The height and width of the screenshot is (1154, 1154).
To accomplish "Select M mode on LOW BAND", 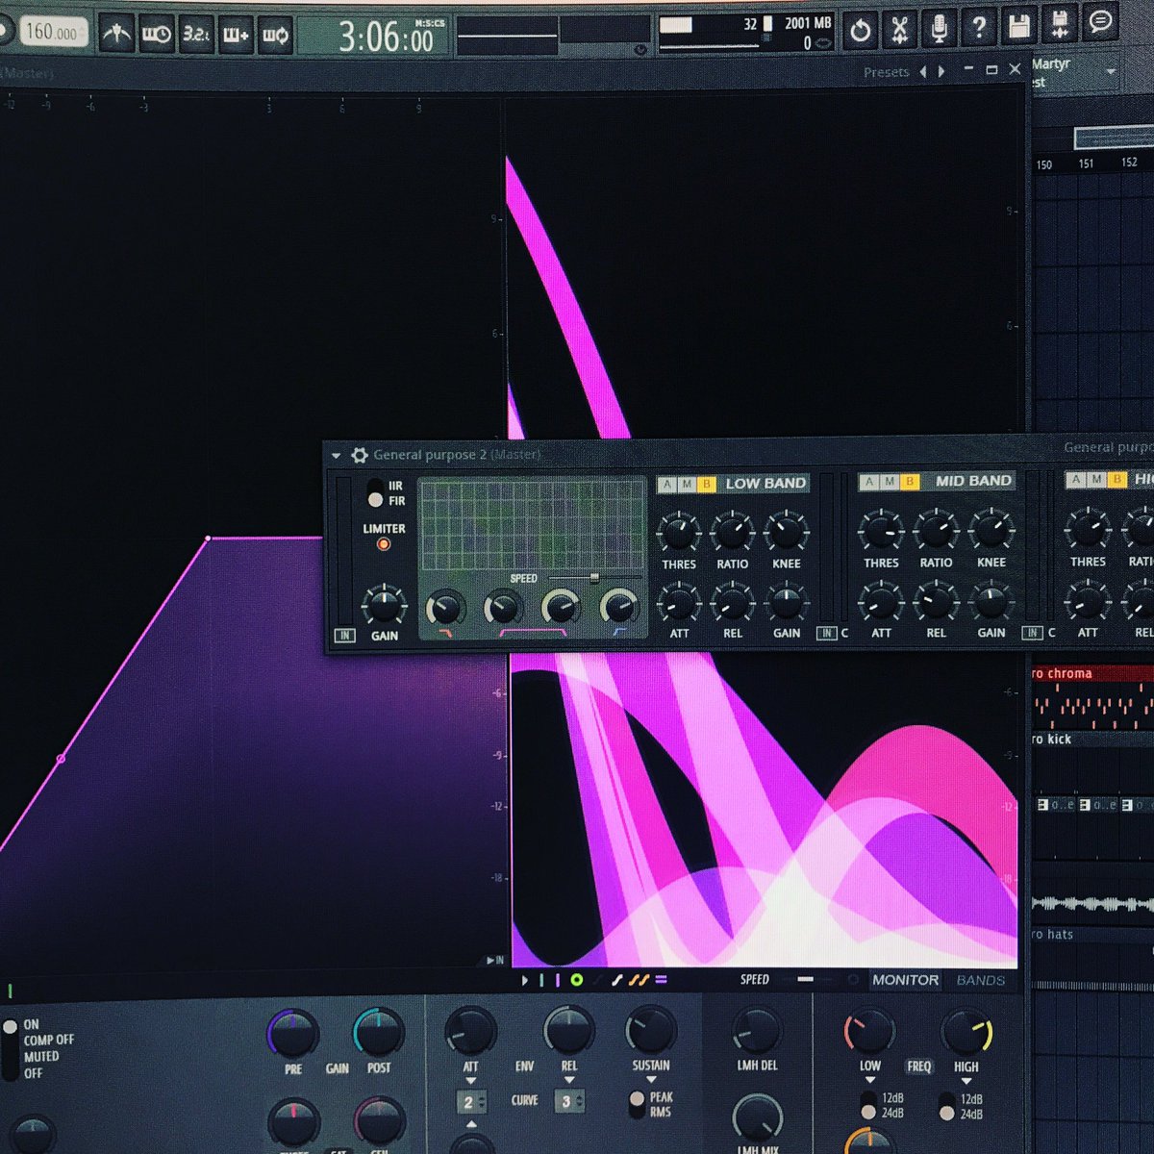I will [x=688, y=485].
